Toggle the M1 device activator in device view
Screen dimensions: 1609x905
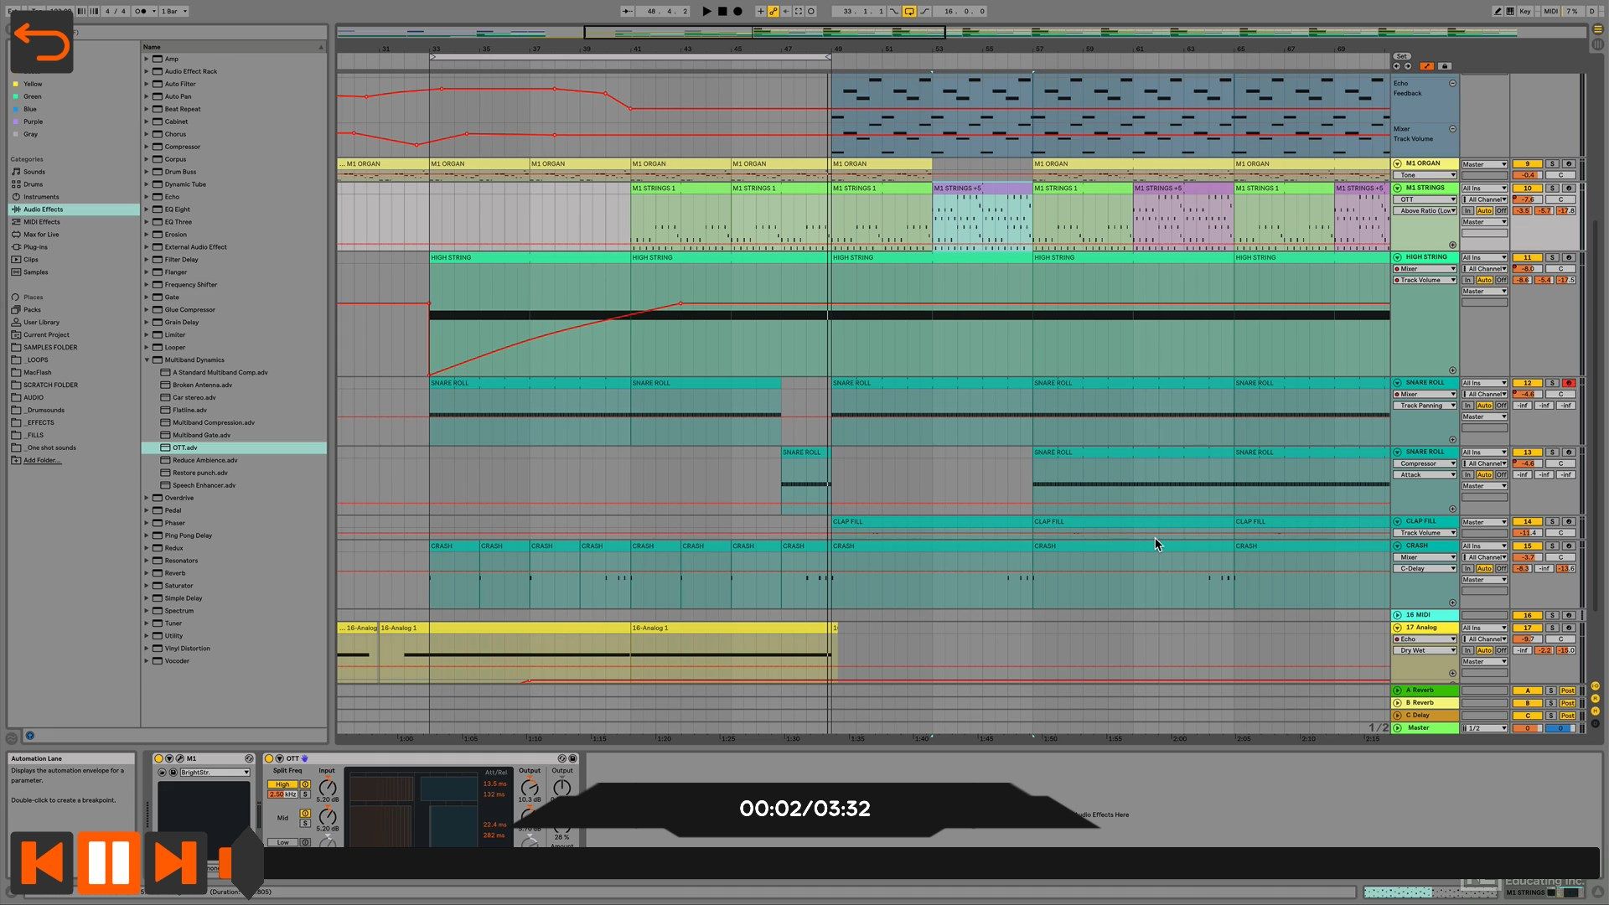158,758
